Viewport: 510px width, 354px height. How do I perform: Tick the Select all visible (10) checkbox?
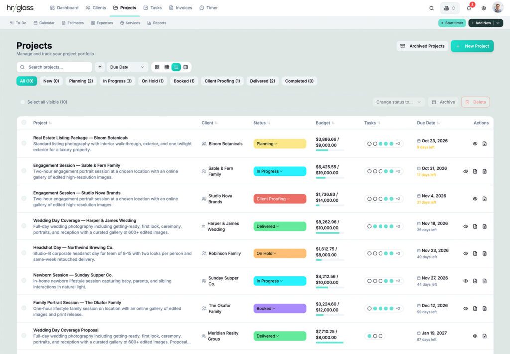[23, 102]
